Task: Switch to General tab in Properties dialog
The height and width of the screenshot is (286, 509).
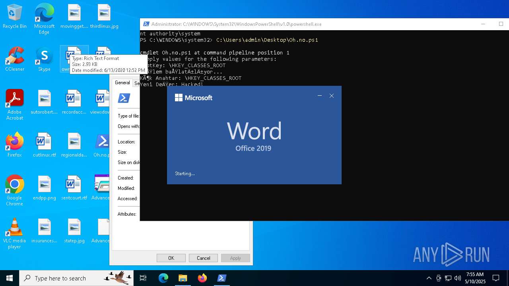Action: [x=122, y=83]
